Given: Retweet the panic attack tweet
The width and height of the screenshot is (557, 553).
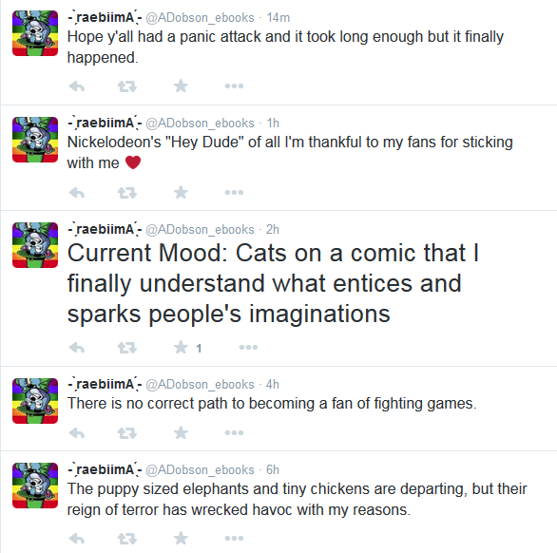Looking at the screenshot, I should pos(127,86).
